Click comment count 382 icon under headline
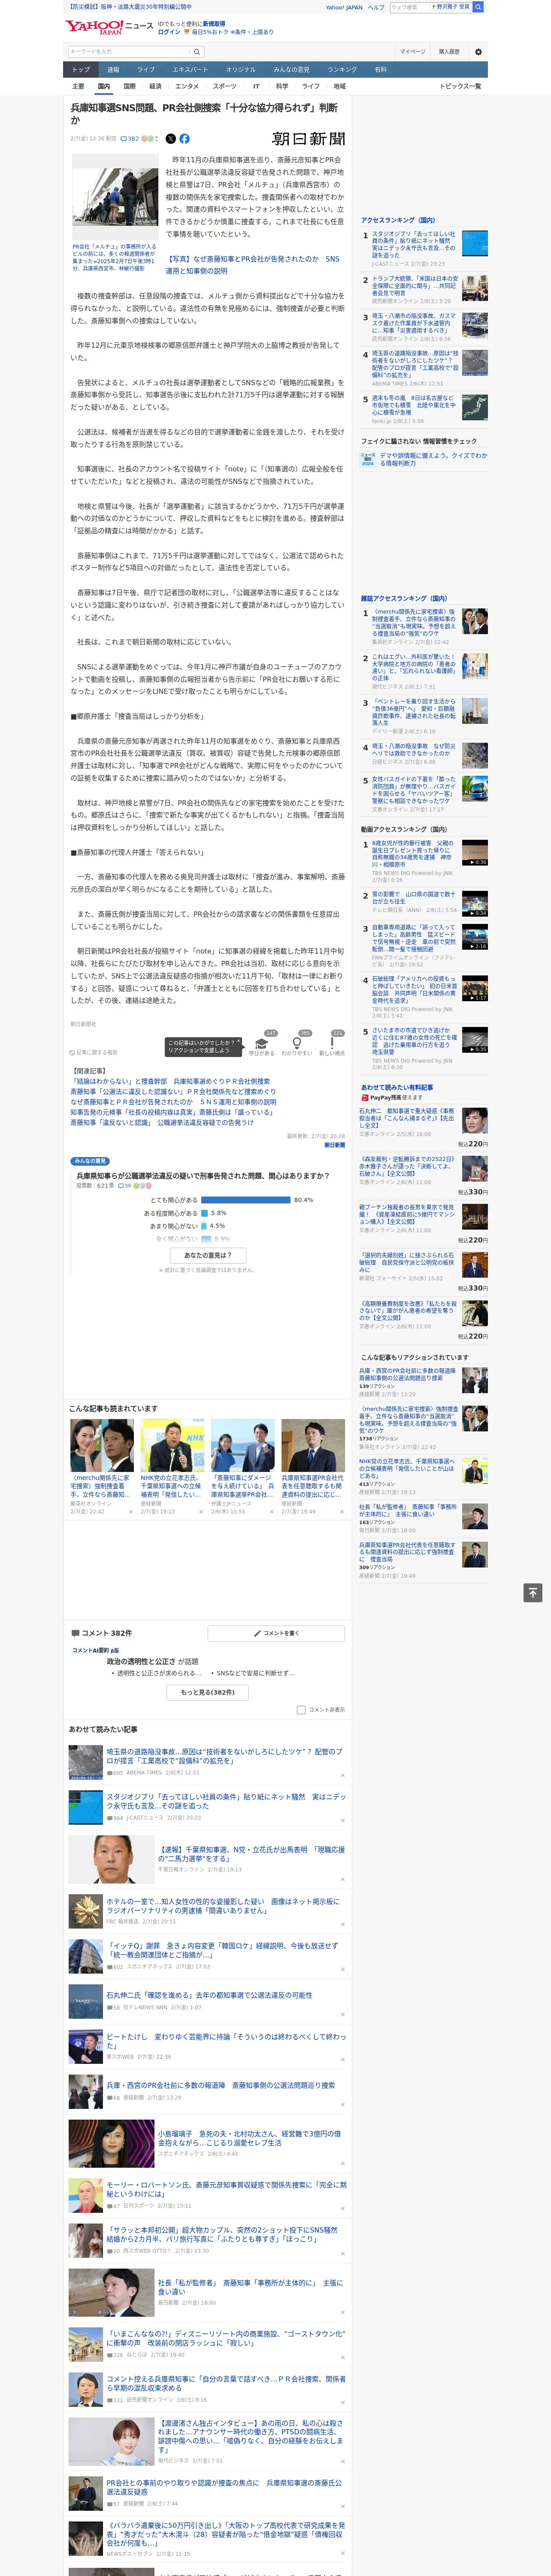This screenshot has width=551, height=2576. [x=129, y=139]
